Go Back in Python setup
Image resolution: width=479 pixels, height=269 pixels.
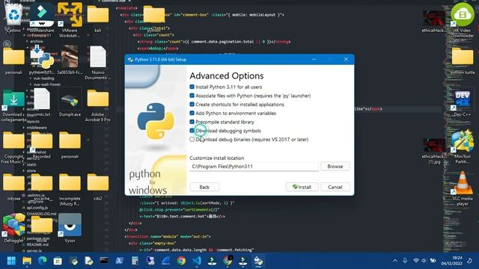204,187
